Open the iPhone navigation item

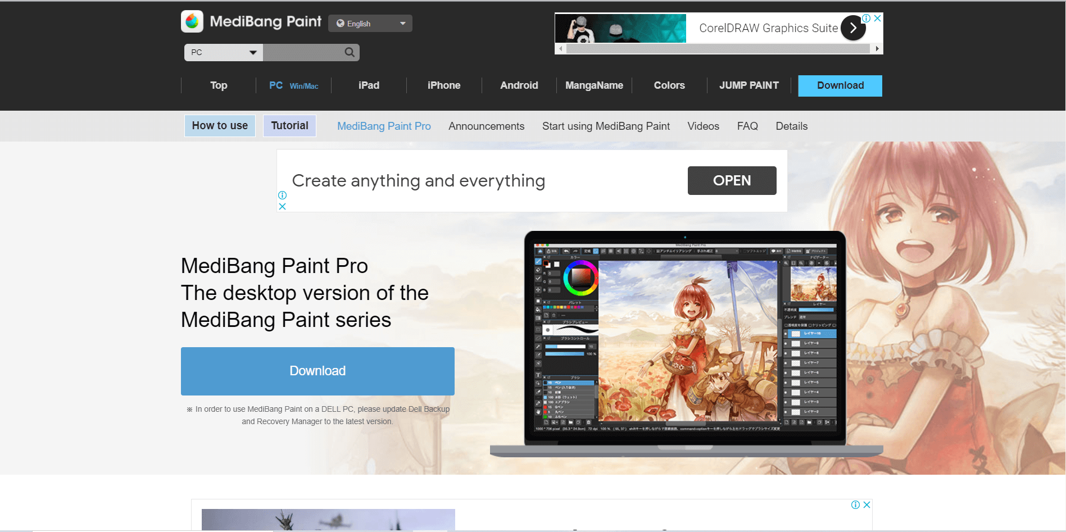444,85
